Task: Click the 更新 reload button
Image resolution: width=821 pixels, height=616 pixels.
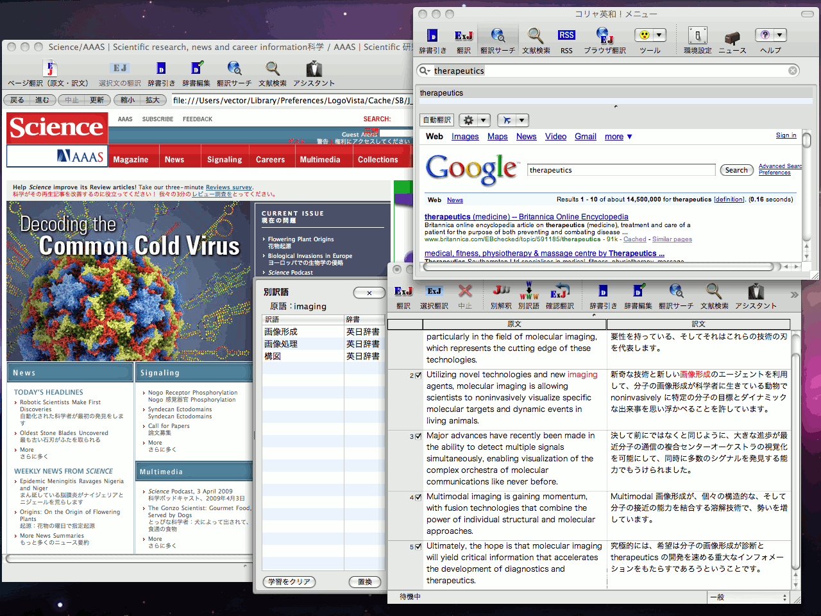Action: point(97,100)
